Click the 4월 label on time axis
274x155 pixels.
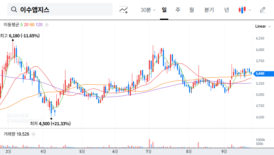[x=43, y=151]
